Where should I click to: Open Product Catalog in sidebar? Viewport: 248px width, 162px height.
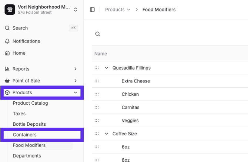pos(30,103)
